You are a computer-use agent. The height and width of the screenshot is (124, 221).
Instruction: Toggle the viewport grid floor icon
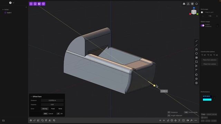coord(184,4)
